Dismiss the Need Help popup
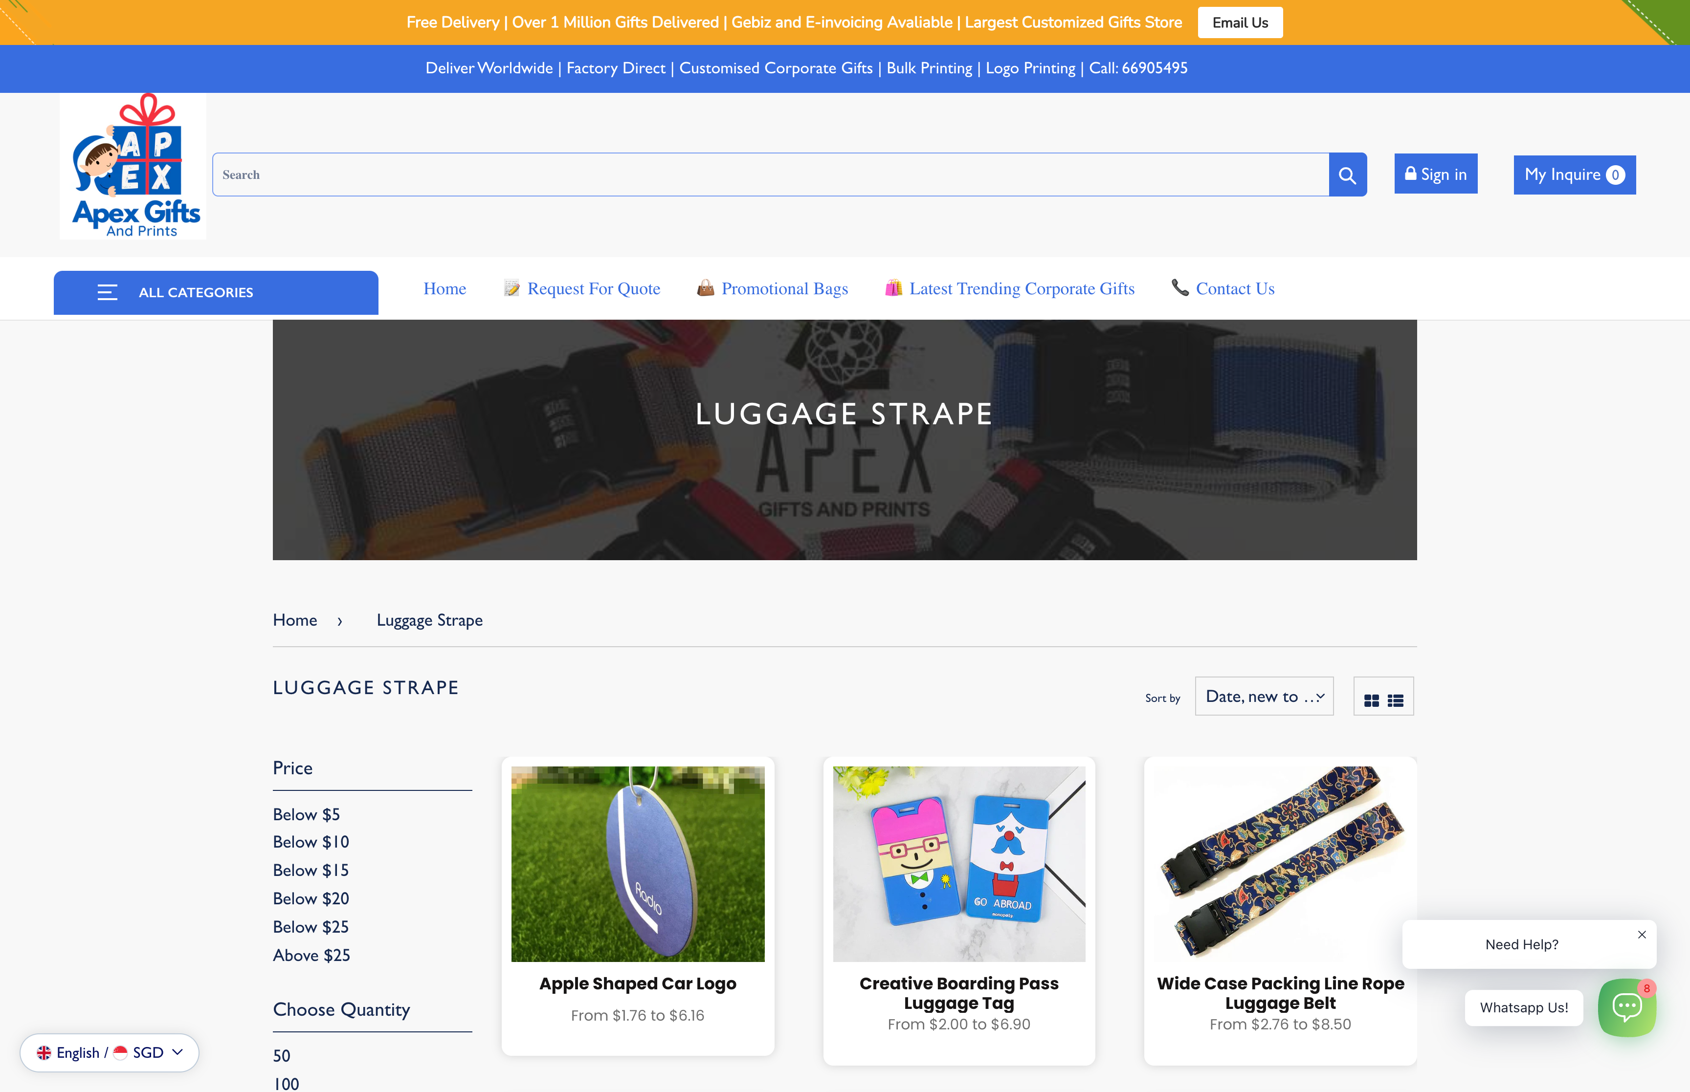Viewport: 1690px width, 1092px height. click(1642, 934)
